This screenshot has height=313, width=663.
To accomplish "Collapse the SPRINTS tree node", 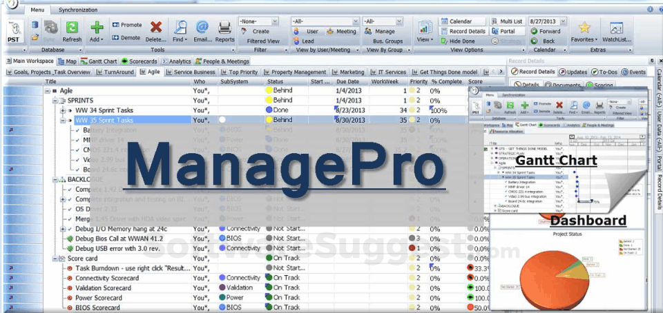I will [x=55, y=101].
